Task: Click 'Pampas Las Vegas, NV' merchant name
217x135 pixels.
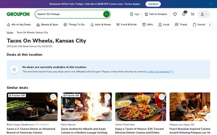Action: (x=182, y=125)
